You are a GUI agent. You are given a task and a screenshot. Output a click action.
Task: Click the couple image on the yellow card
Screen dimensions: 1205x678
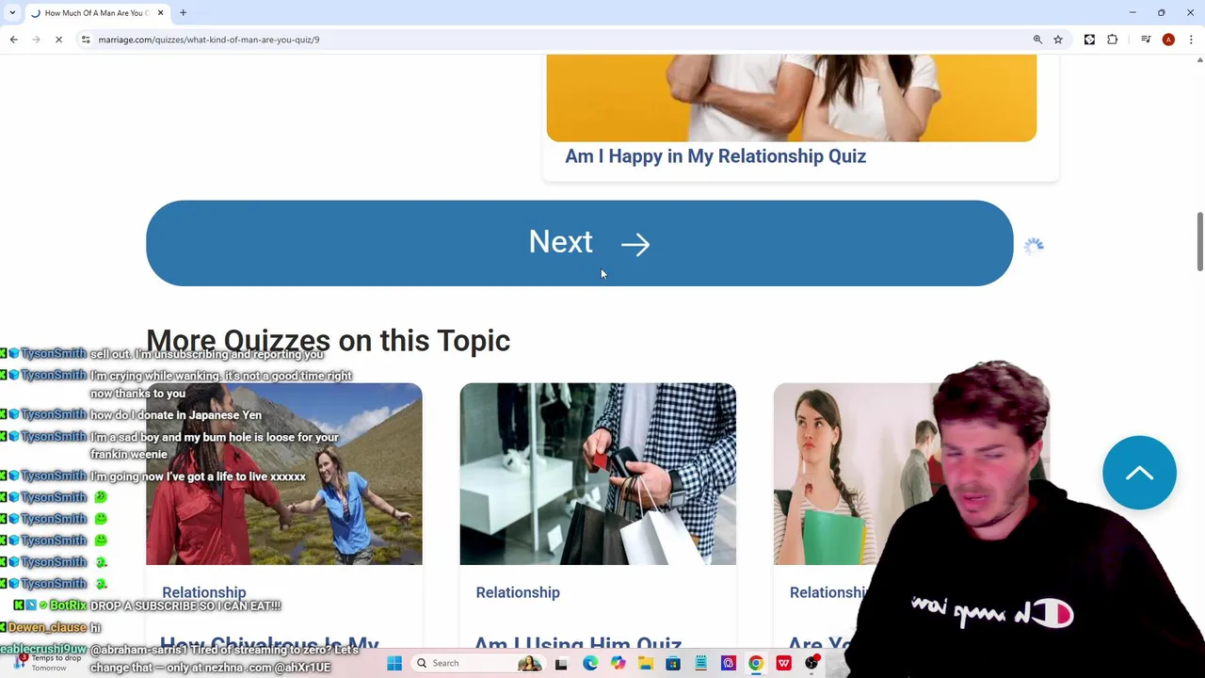tap(791, 98)
